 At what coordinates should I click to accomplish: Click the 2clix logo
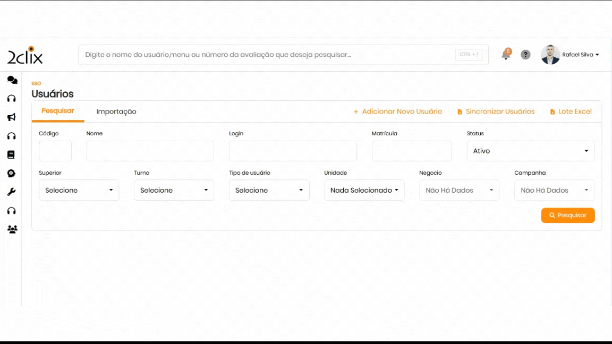[25, 55]
